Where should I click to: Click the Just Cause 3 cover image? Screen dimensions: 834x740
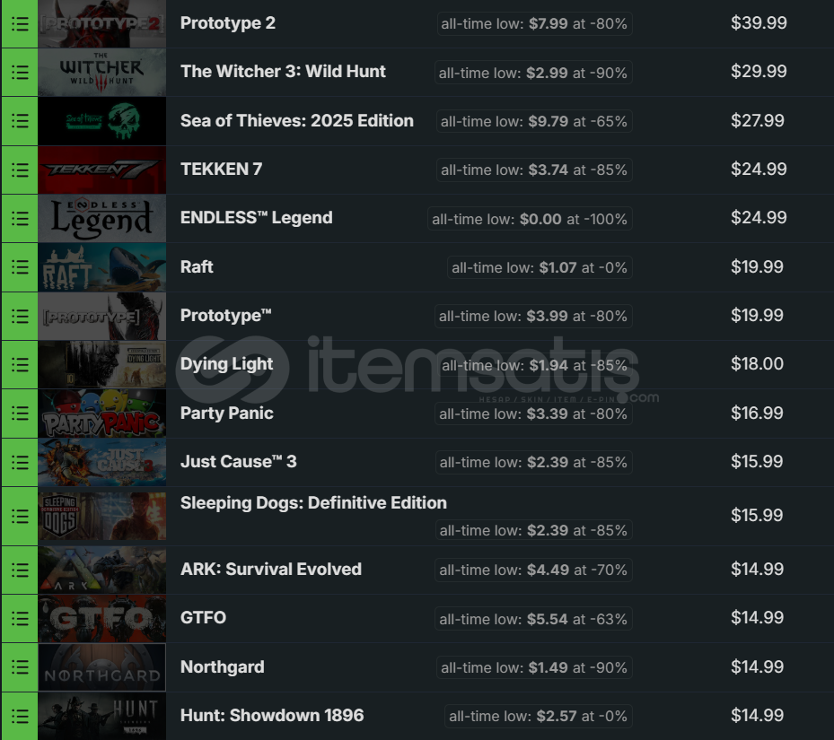102,463
